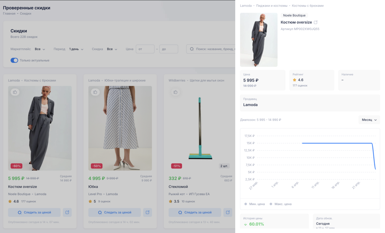385x233 pixels.
Task: Click the Стекломой card title
Action: tap(178, 187)
